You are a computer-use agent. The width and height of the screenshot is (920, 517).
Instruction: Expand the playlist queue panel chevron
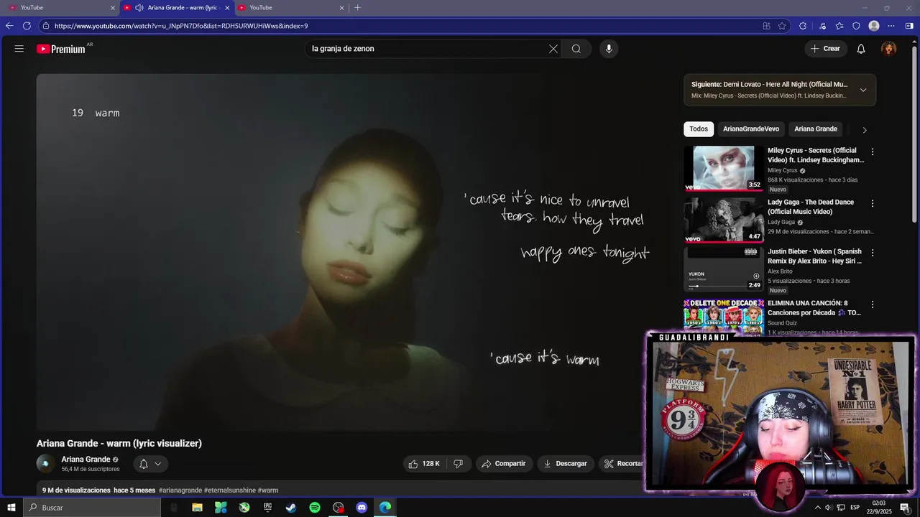[863, 90]
